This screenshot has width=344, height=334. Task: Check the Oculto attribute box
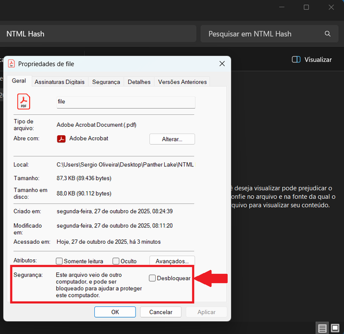(x=116, y=261)
